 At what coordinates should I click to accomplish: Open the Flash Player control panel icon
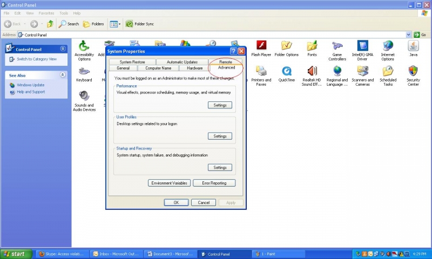click(x=261, y=46)
